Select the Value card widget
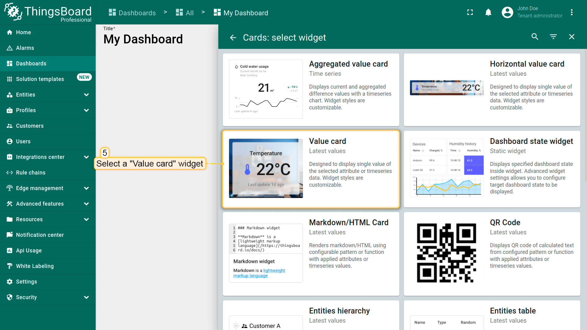The height and width of the screenshot is (330, 587). tap(311, 169)
